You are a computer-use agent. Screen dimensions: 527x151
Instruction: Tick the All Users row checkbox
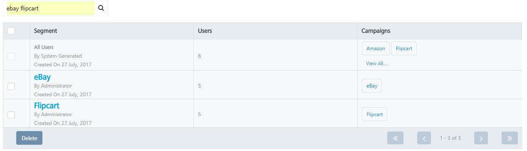pos(11,56)
